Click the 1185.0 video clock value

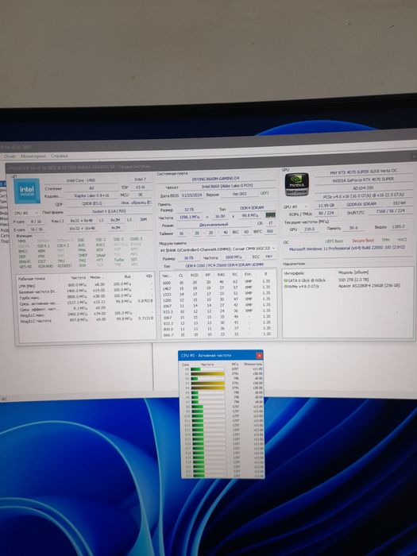point(398,226)
